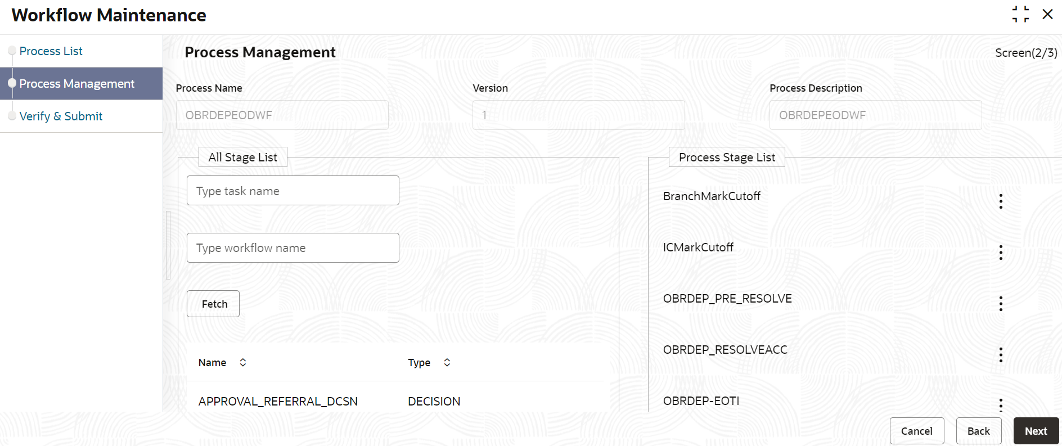This screenshot has height=446, width=1062.
Task: Click Next to proceed
Action: coord(1036,431)
